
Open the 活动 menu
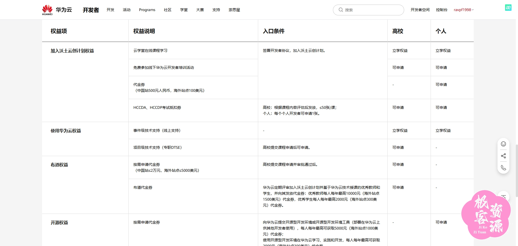pos(127,10)
